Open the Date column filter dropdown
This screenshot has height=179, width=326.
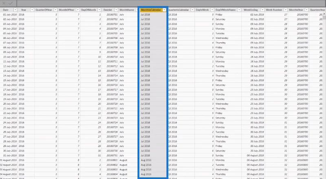point(15,10)
